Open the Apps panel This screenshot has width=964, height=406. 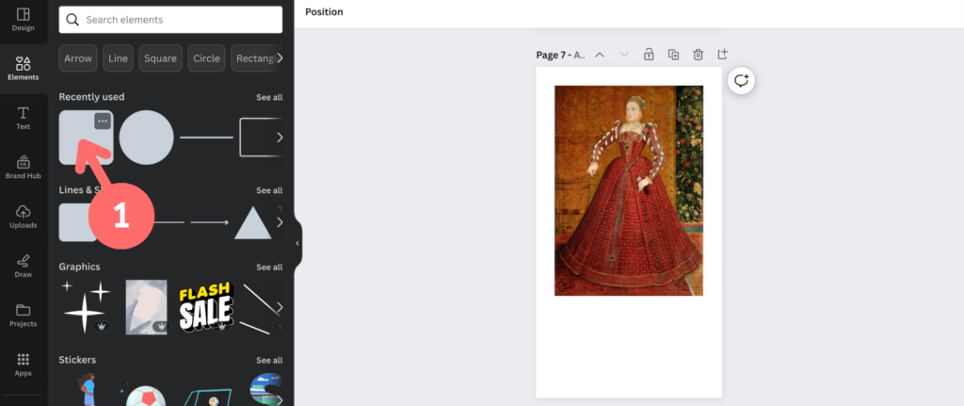click(23, 364)
